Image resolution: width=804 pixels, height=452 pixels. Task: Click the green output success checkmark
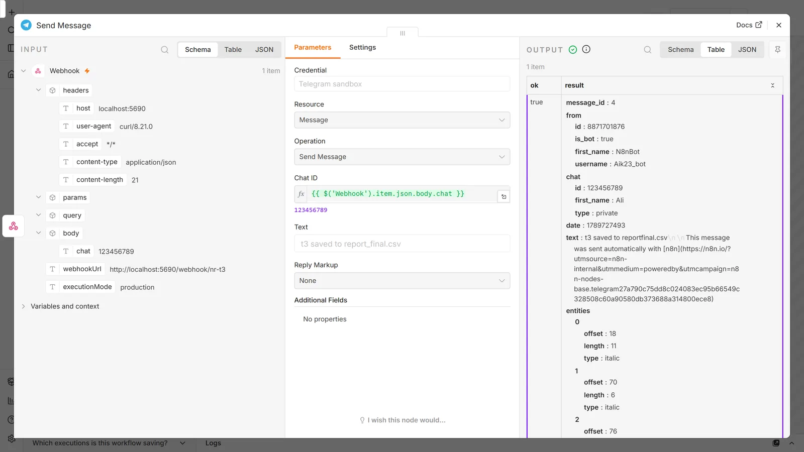pyautogui.click(x=572, y=49)
